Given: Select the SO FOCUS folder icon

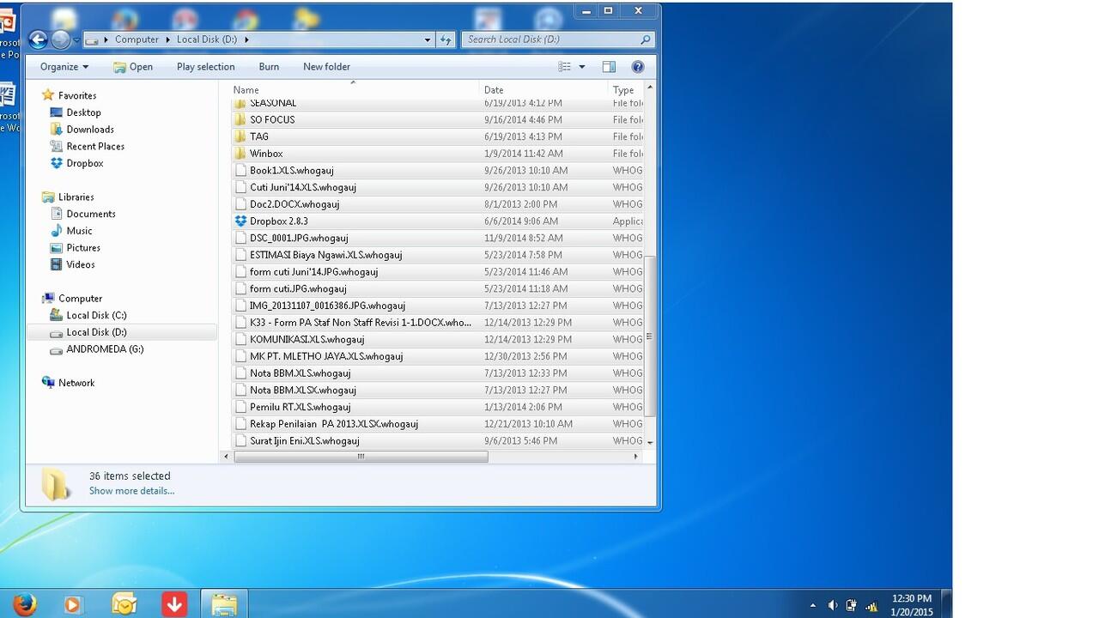Looking at the screenshot, I should click(240, 119).
